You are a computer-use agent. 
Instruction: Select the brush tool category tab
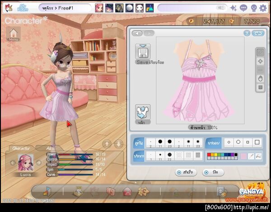[x=139, y=143]
